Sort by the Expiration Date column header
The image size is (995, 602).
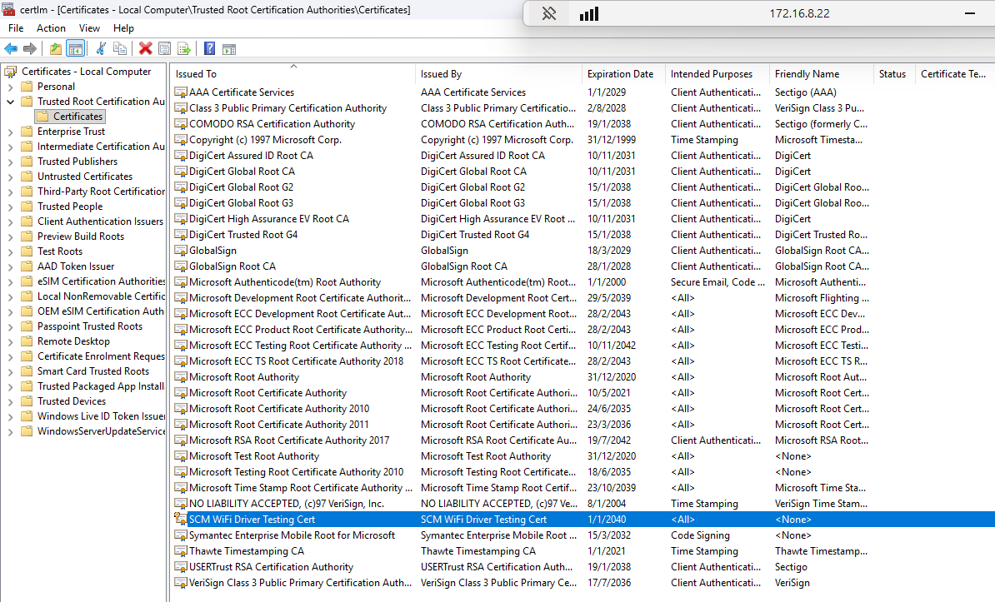point(623,73)
